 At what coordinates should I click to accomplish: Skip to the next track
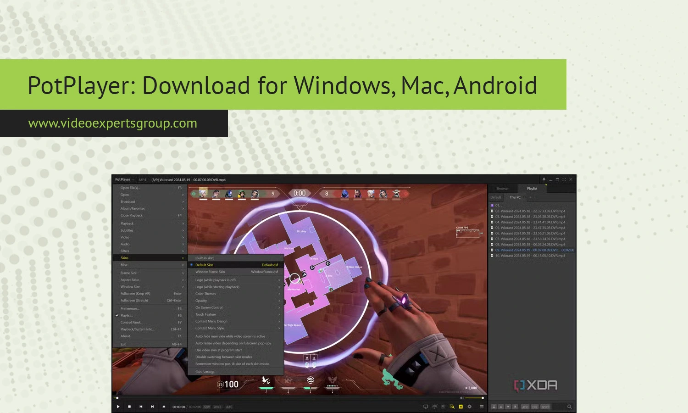(152, 407)
